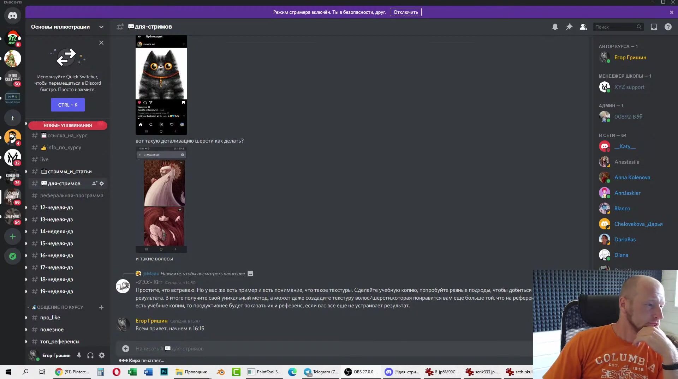The image size is (678, 379).
Task: Toggle headphones deafen in the user panel
Action: (x=90, y=355)
